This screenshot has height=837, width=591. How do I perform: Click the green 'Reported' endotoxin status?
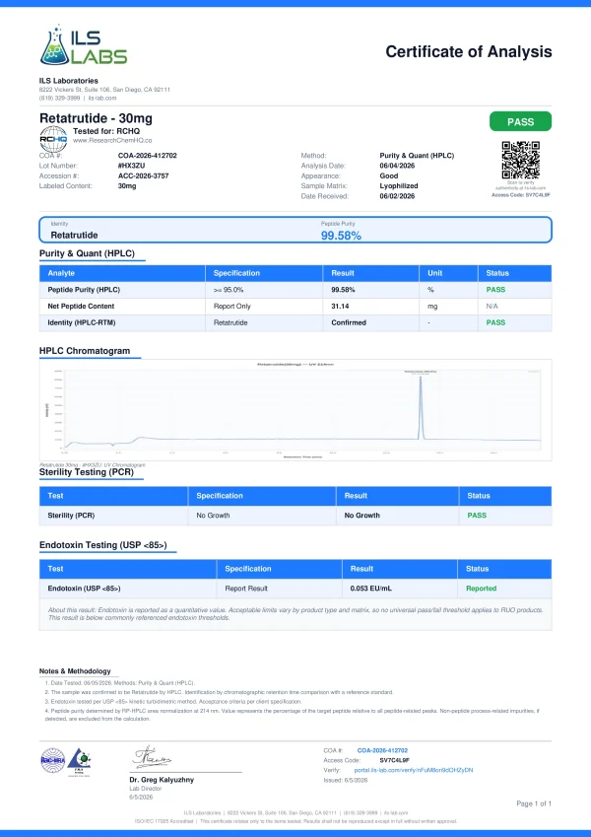[x=481, y=589]
